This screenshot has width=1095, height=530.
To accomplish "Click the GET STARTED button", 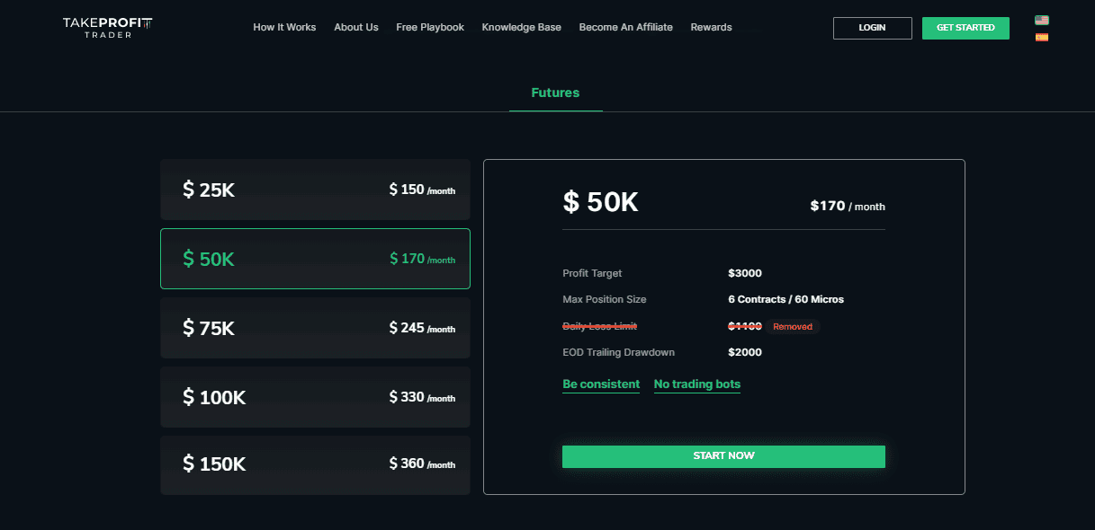I will click(965, 28).
